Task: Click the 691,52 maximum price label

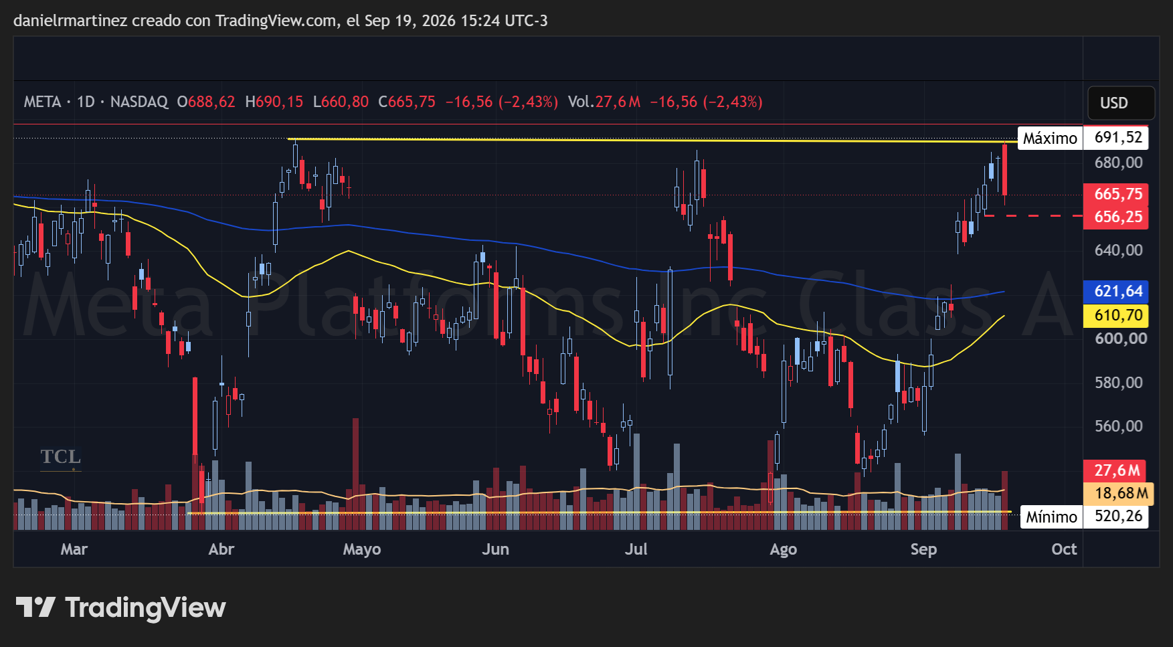Action: click(1116, 138)
